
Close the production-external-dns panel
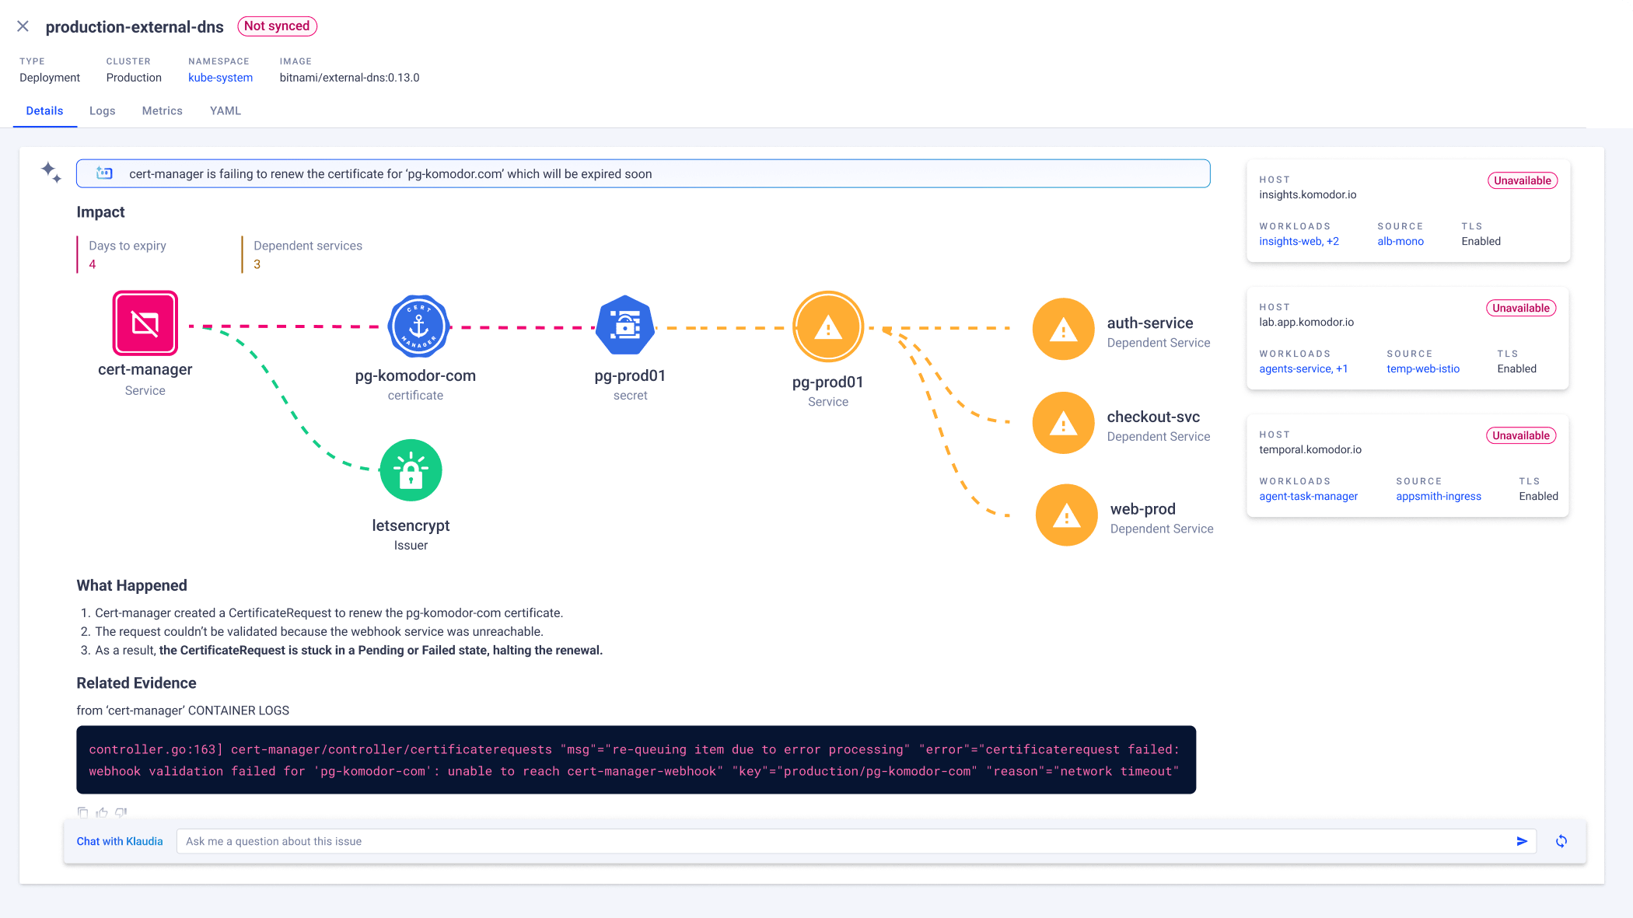[23, 26]
